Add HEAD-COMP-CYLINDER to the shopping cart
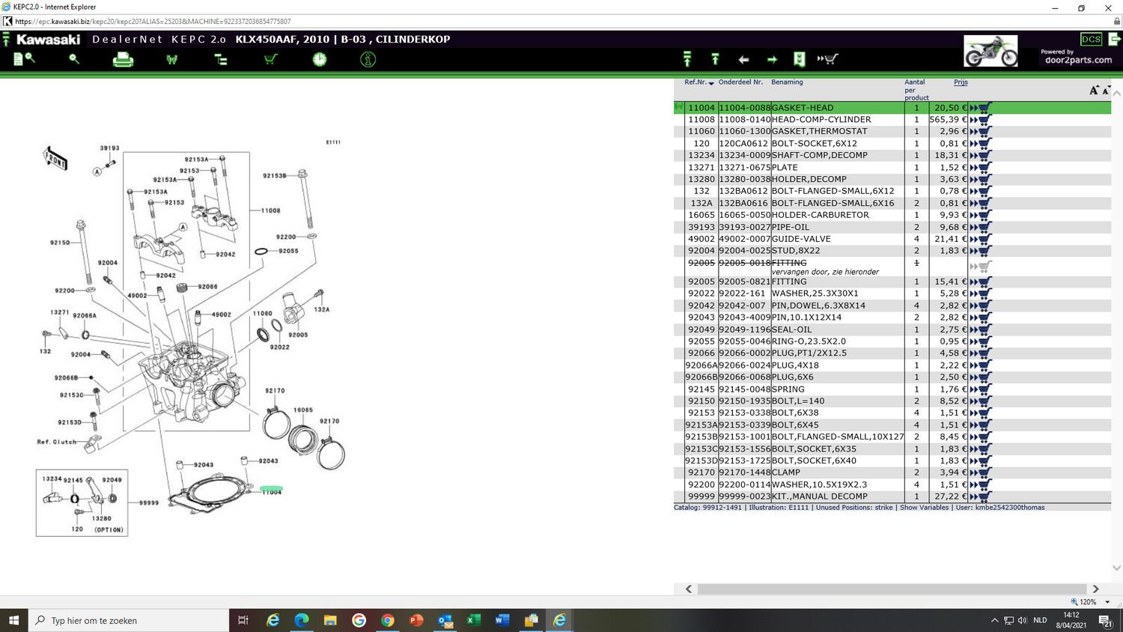The image size is (1123, 632). [981, 120]
